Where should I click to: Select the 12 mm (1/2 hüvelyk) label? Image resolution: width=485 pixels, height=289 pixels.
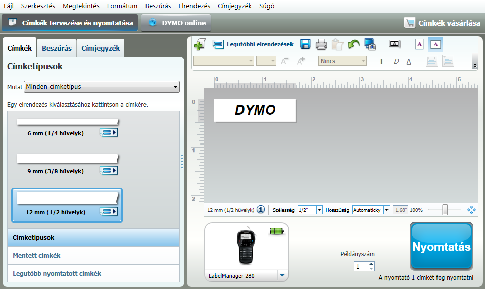pyautogui.click(x=67, y=206)
